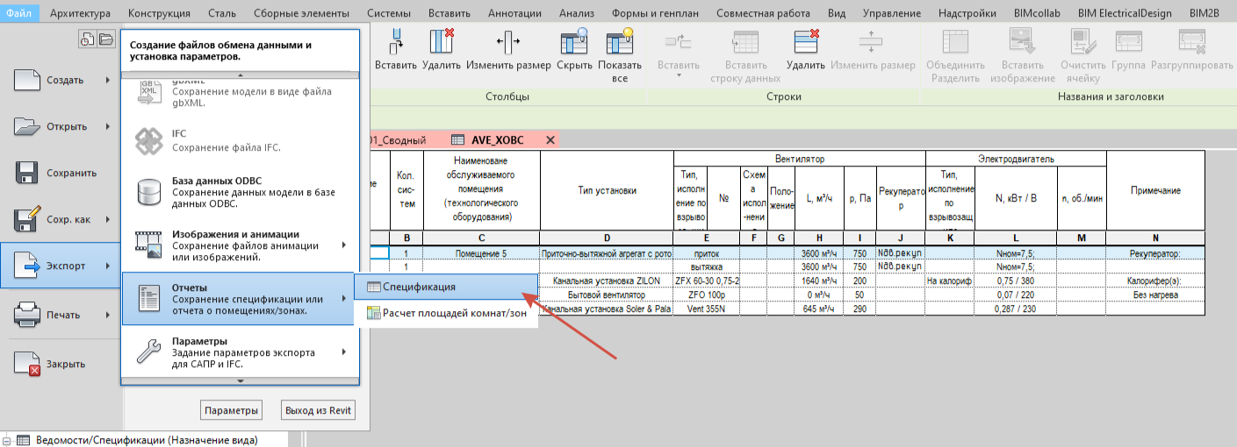Click the Удалить column icon
Screen dimensions: 1237x447
(x=441, y=42)
